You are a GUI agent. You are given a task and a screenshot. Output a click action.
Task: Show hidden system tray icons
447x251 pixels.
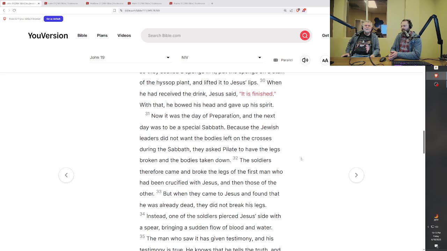click(428, 227)
